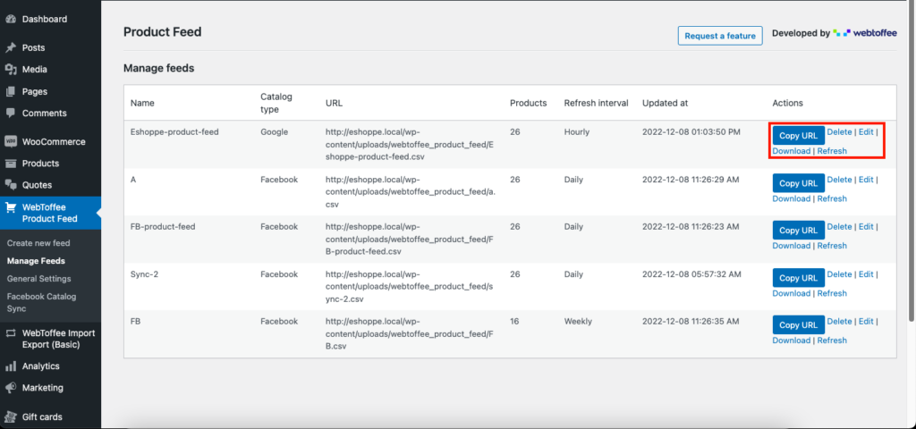This screenshot has height=429, width=916.
Task: Select Manage Feeds submenu
Action: [x=36, y=261]
